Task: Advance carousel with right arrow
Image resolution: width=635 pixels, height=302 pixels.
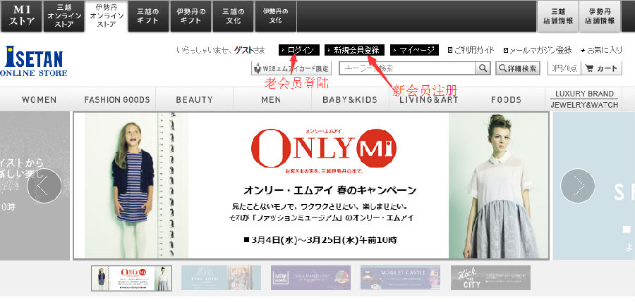Action: click(x=577, y=186)
